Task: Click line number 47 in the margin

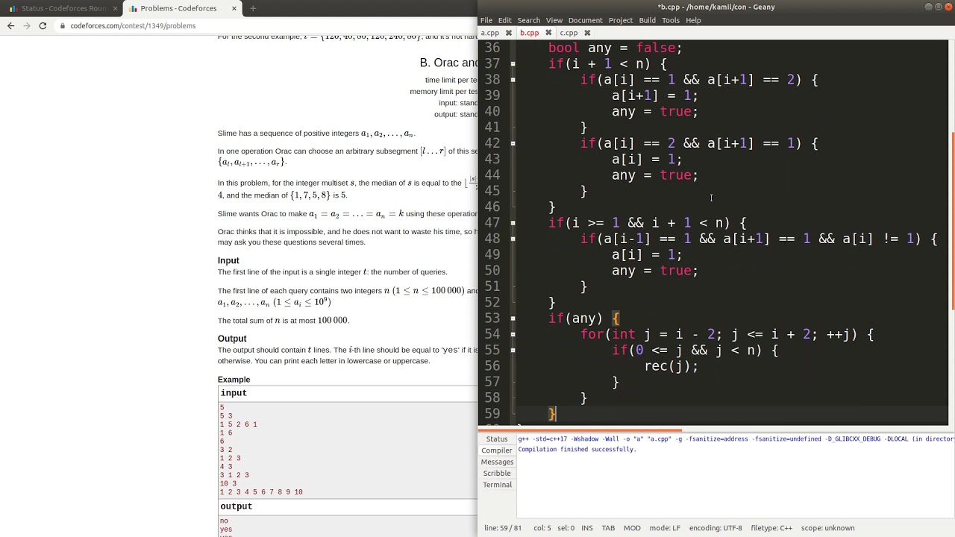Action: (x=492, y=223)
